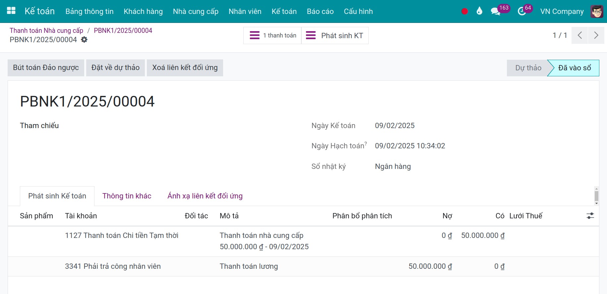This screenshot has width=607, height=294.
Task: Click the credit '0 ₫' in row 3341
Action: coord(499,266)
